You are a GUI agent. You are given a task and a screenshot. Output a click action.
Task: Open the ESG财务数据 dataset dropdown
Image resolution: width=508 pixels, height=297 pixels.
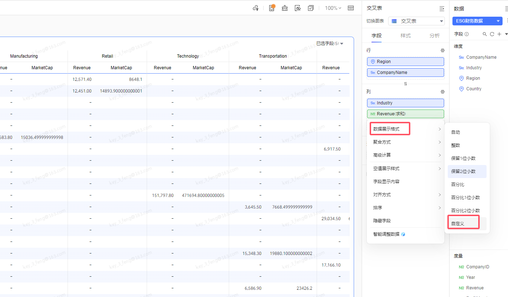(x=477, y=21)
